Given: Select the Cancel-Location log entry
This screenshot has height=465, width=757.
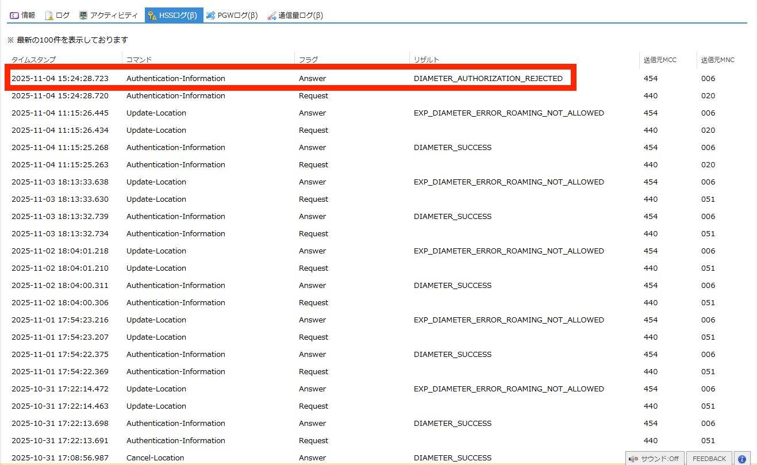Looking at the screenshot, I should pos(155,458).
